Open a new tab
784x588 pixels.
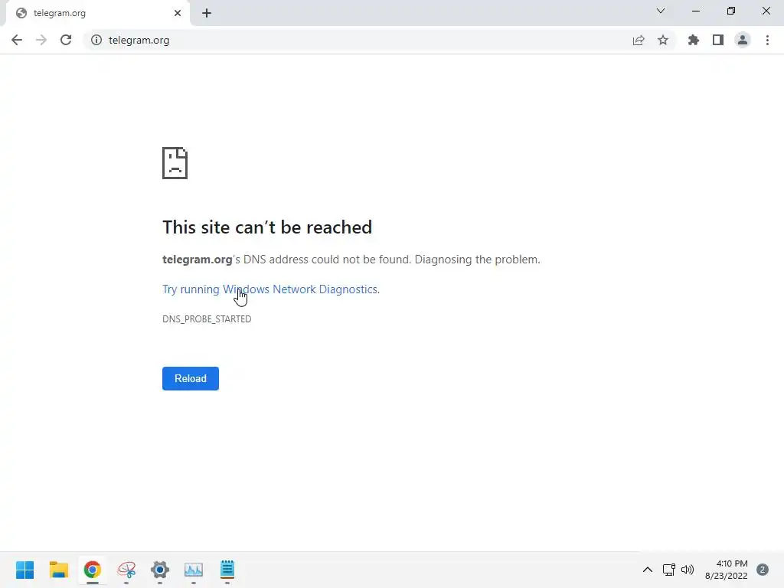(207, 13)
